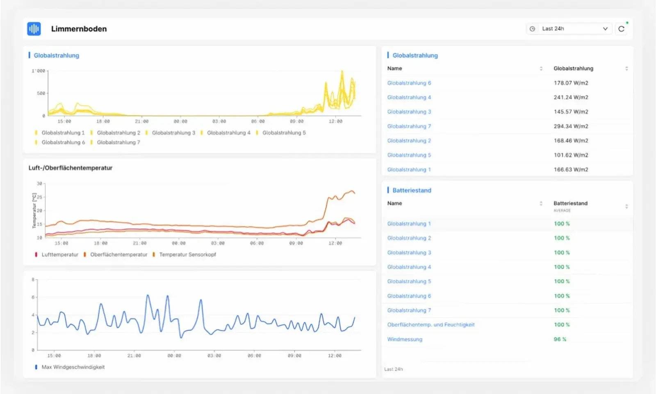This screenshot has width=656, height=394.
Task: Toggle Oberflächentemperatur legend series
Action: click(x=115, y=255)
